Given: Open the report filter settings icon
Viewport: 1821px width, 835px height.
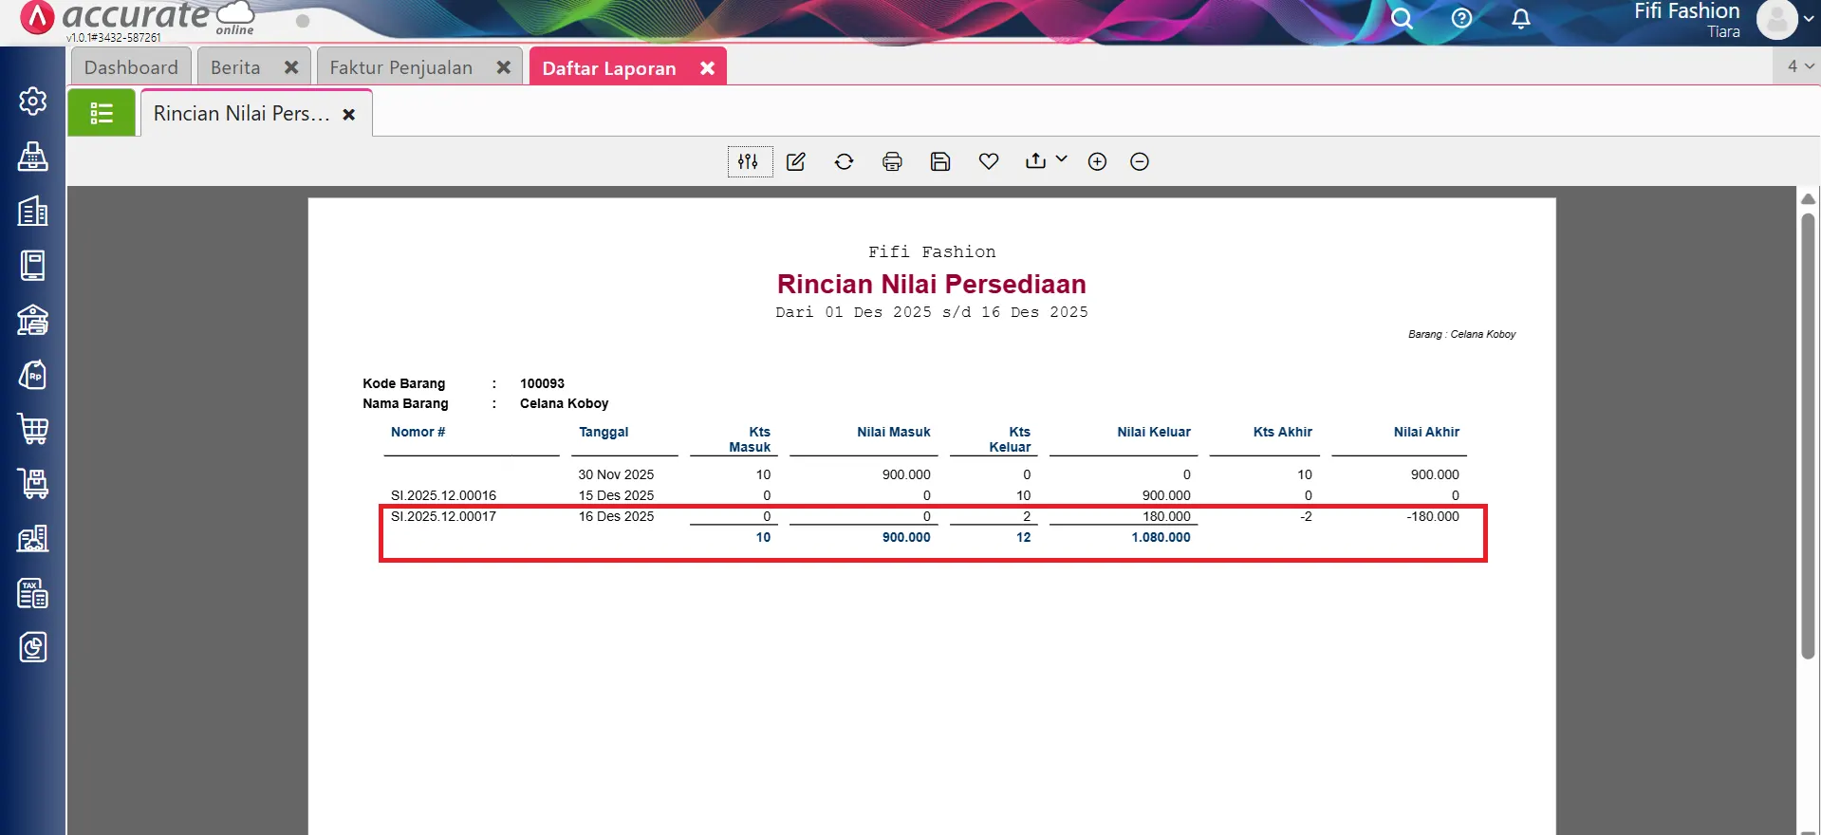Looking at the screenshot, I should tap(749, 162).
